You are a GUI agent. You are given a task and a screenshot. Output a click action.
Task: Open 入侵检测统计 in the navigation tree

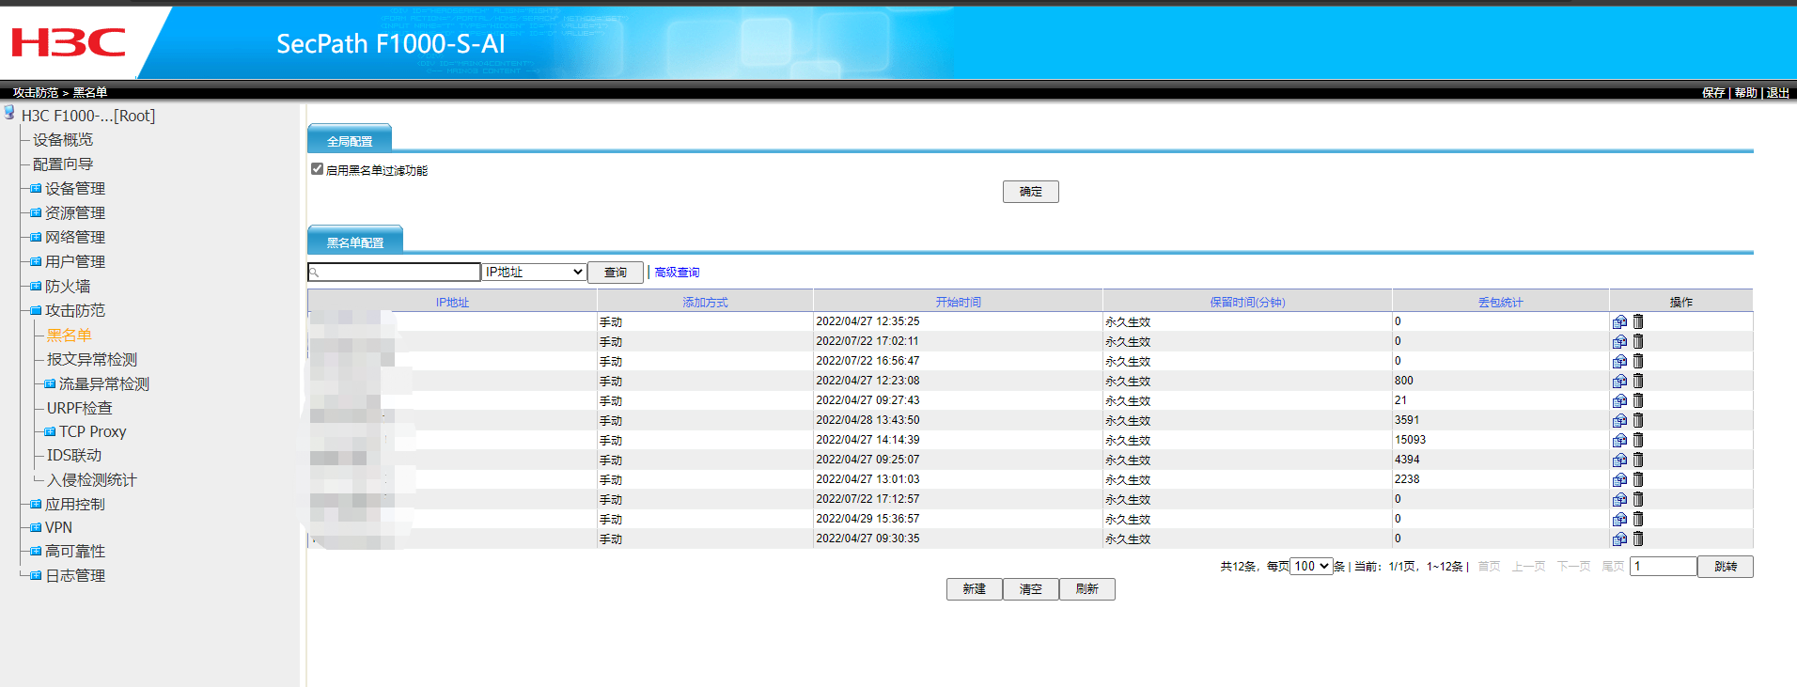pos(92,480)
